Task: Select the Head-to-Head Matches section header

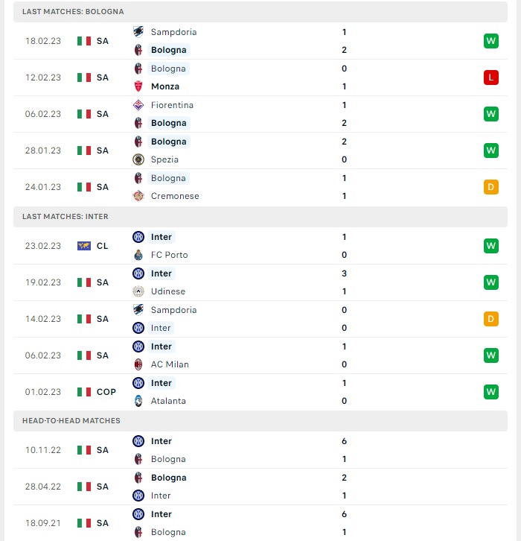Action: click(260, 421)
